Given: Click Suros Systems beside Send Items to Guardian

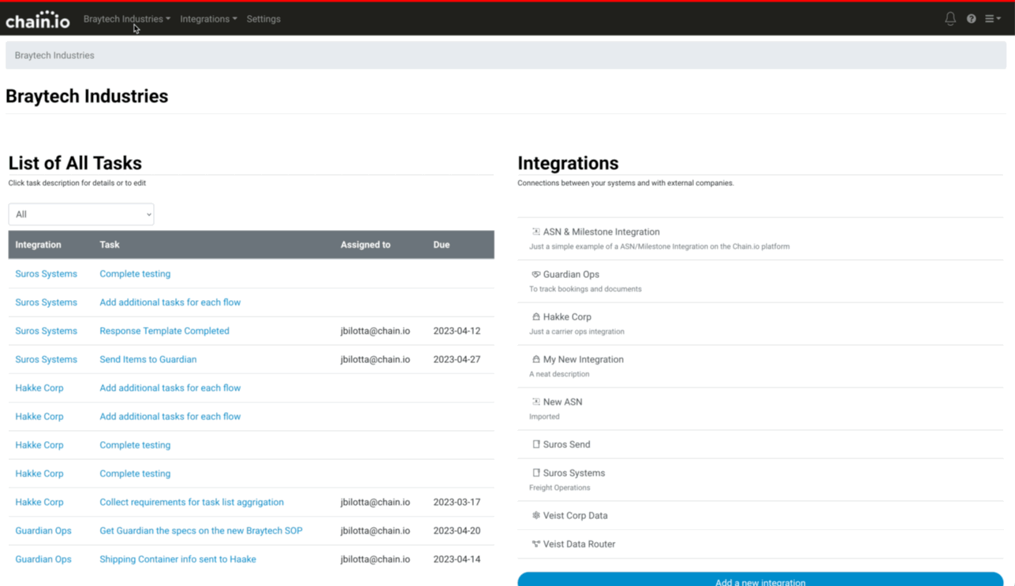Looking at the screenshot, I should click(46, 359).
